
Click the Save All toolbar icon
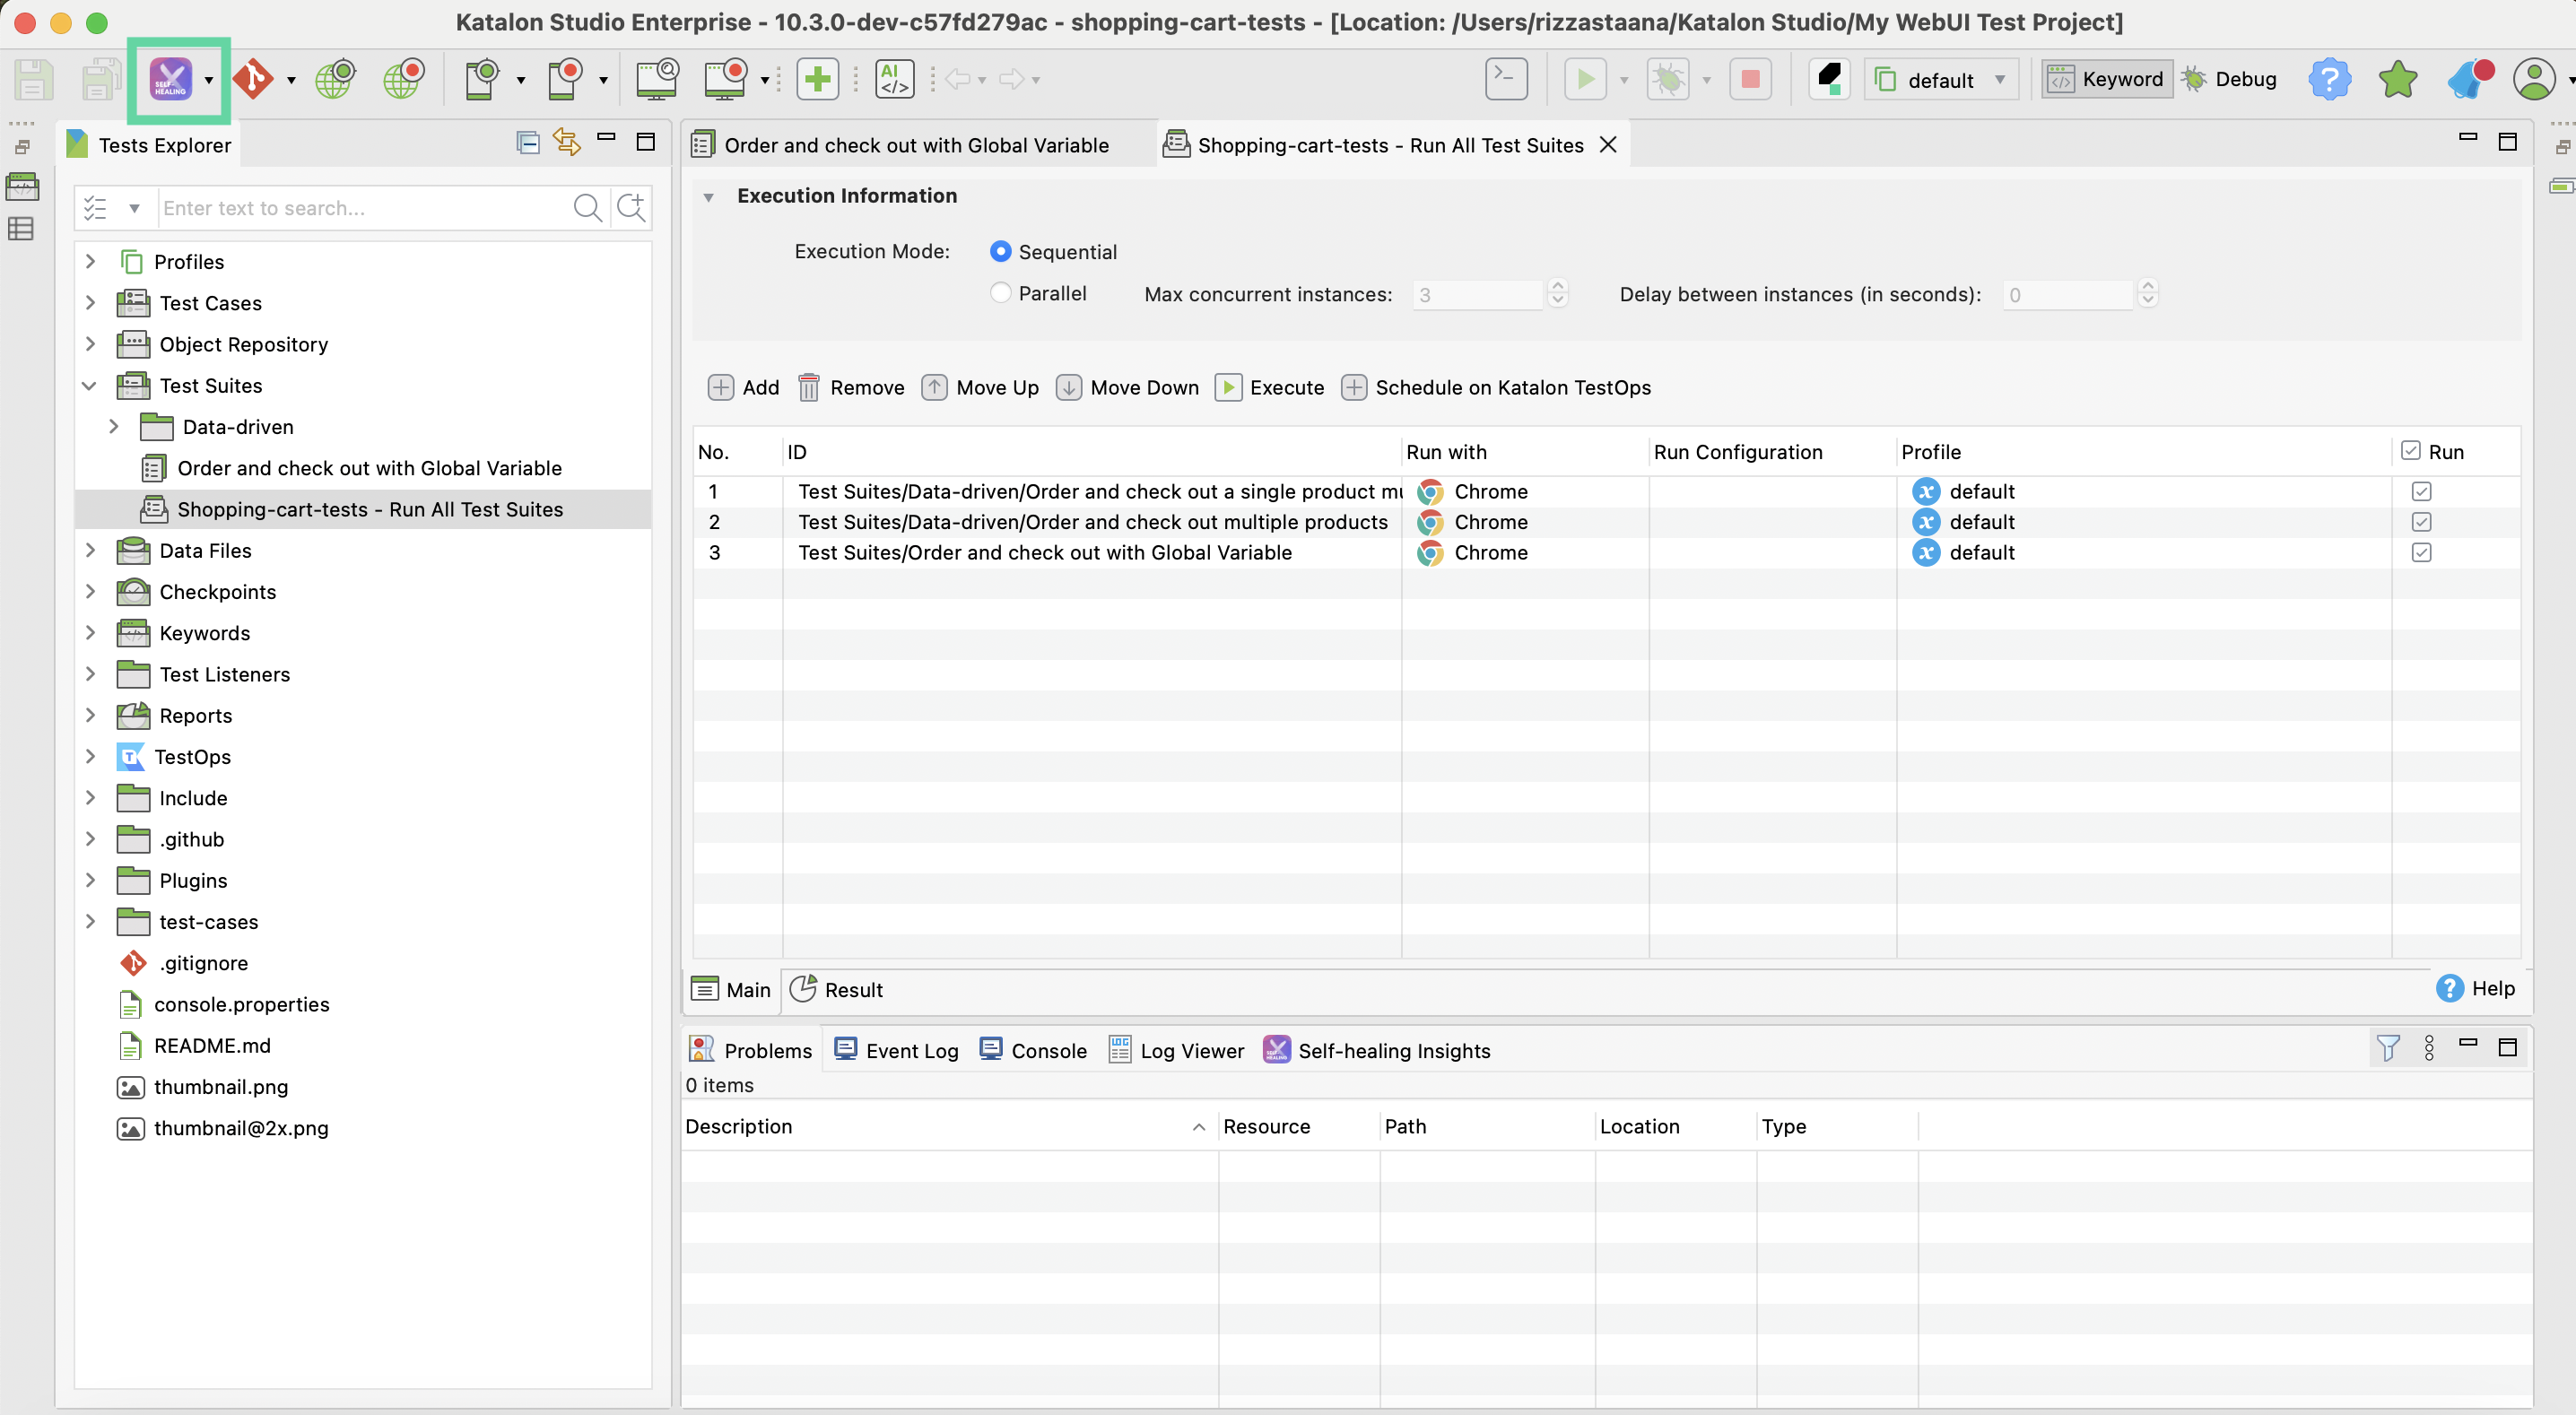coord(100,79)
